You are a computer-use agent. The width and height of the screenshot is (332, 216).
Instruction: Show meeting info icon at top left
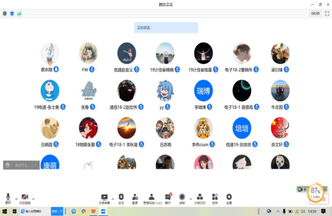pyautogui.click(x=5, y=14)
